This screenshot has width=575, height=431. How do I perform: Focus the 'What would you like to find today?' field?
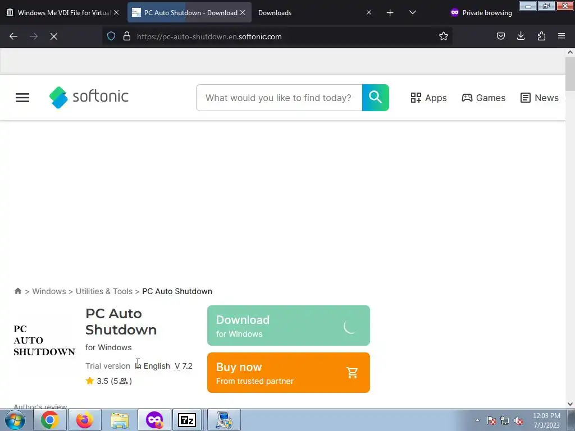click(x=279, y=98)
